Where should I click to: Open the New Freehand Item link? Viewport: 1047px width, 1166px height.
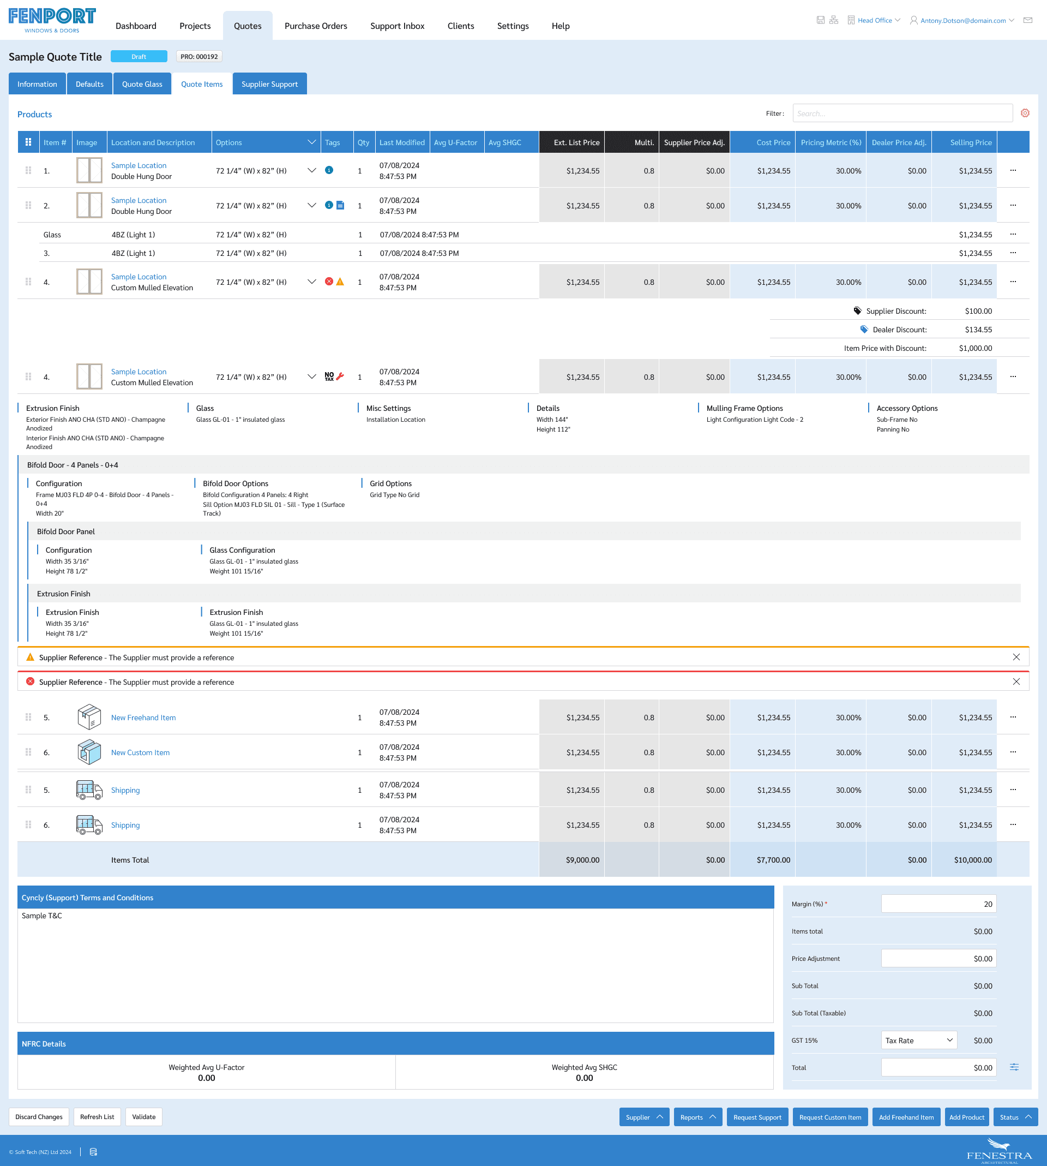143,717
